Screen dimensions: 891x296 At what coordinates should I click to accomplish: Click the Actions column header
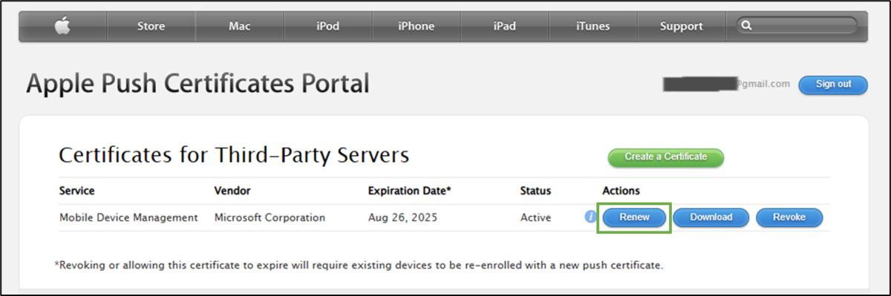coord(621,191)
